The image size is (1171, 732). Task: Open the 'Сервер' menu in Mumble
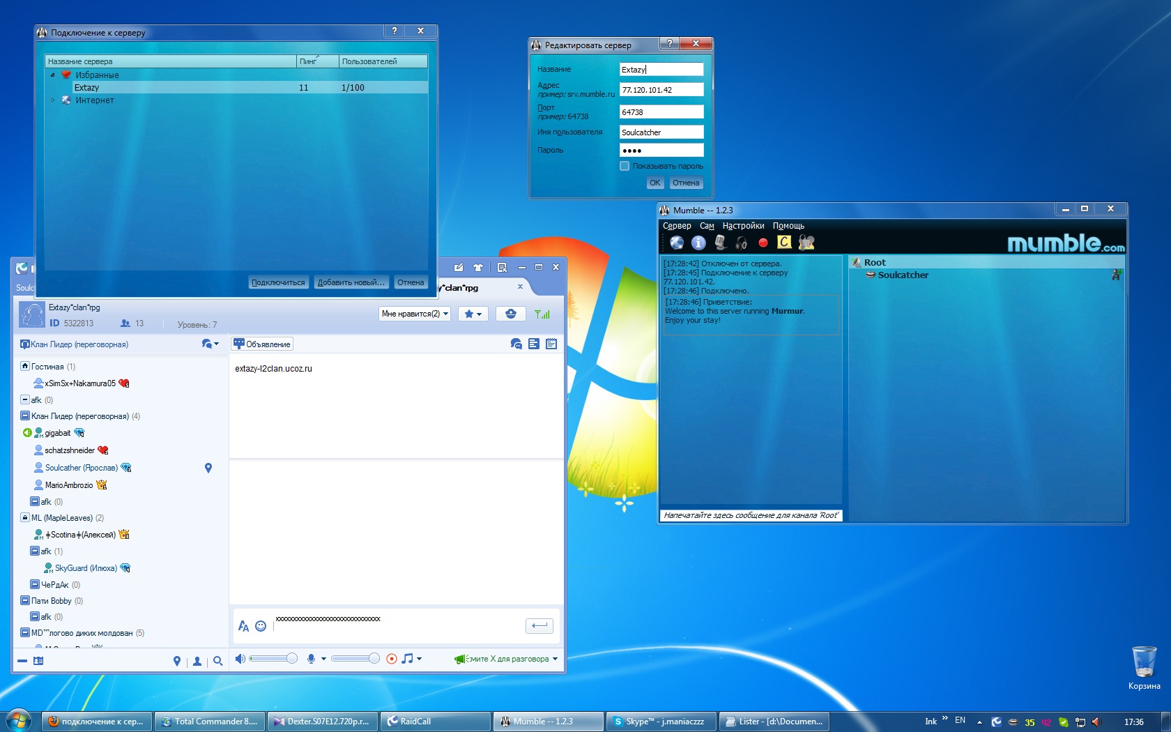point(677,226)
